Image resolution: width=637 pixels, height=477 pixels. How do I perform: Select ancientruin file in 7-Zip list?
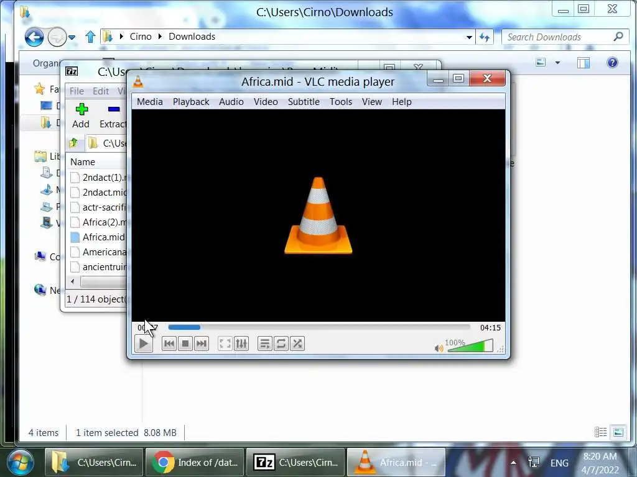coord(98,267)
